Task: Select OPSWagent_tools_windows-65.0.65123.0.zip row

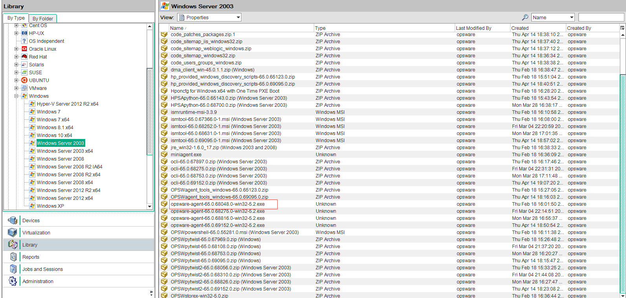Action: (390, 190)
